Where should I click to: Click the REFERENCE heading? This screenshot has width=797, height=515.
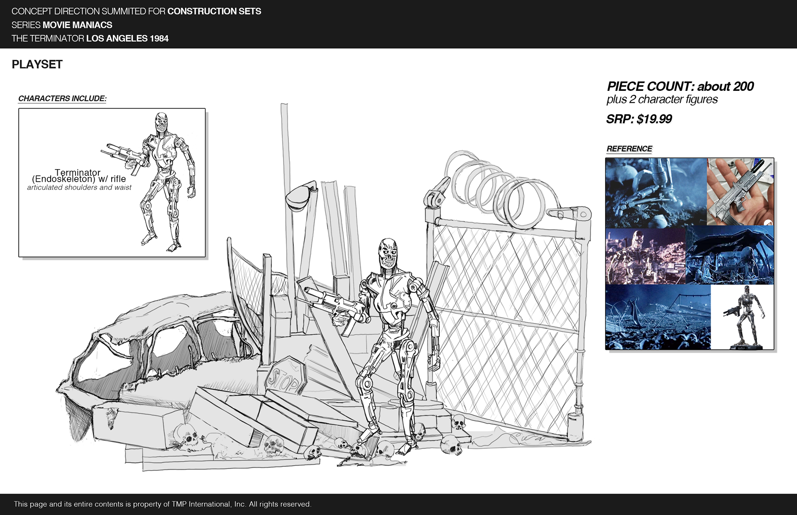point(629,149)
